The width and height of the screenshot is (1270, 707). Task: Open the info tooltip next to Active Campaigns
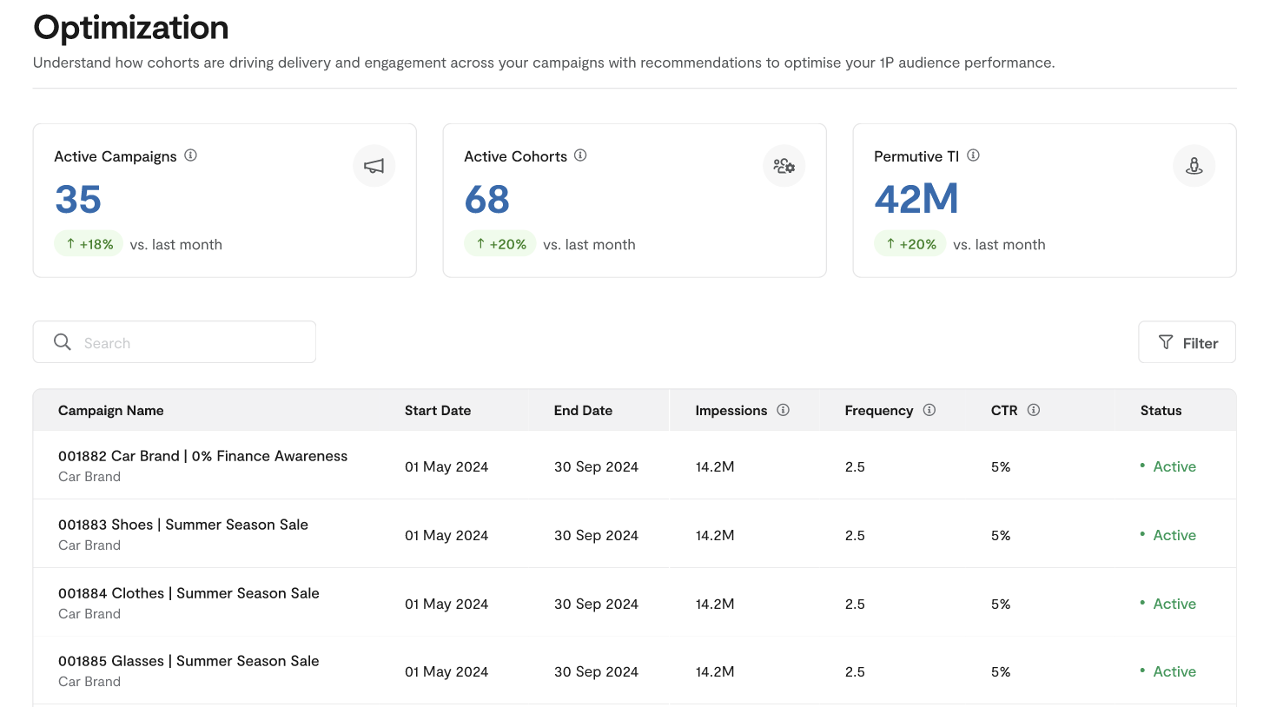191,155
